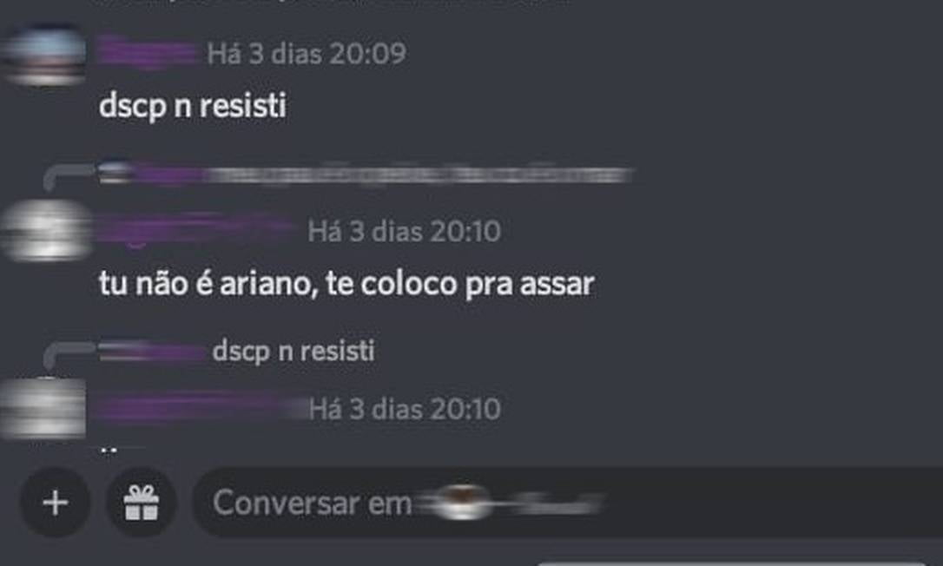The height and width of the screenshot is (566, 943).
Task: Click the 'Há 3 dias 20:09' timestamp
Action: (307, 54)
